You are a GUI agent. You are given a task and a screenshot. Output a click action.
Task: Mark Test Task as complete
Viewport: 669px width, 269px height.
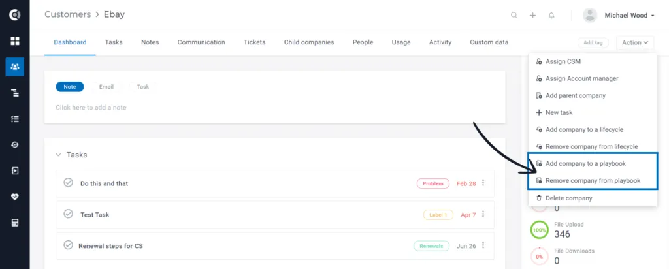(x=68, y=214)
